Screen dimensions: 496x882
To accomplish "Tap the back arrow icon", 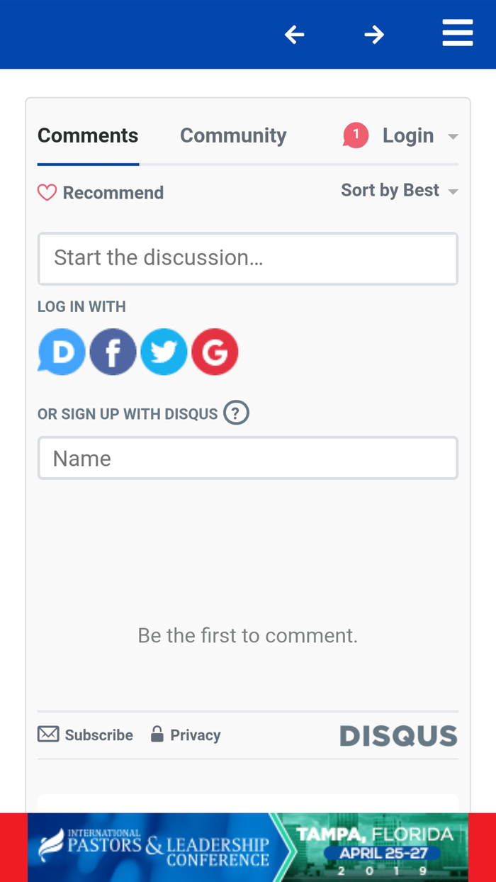I will (295, 34).
